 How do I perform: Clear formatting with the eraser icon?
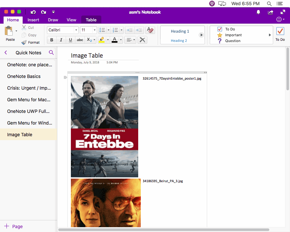(x=150, y=30)
